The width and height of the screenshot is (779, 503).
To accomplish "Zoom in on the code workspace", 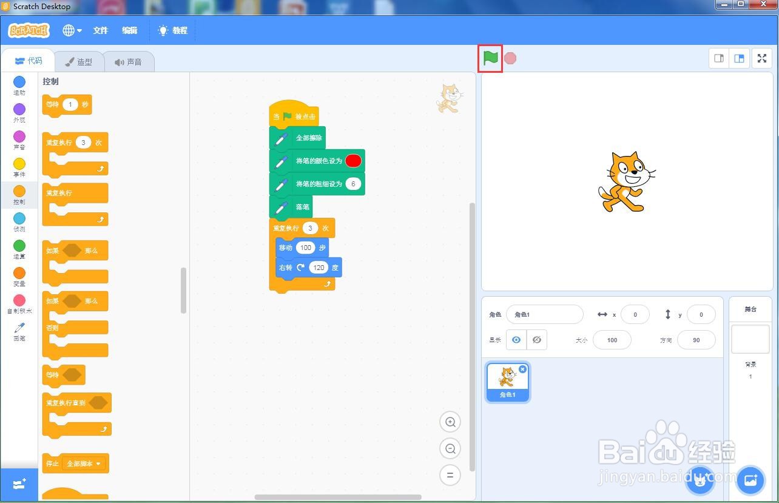I will tap(450, 422).
